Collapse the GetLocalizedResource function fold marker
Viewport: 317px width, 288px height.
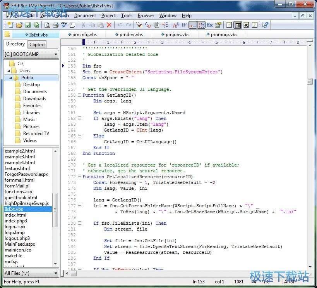tap(79, 177)
